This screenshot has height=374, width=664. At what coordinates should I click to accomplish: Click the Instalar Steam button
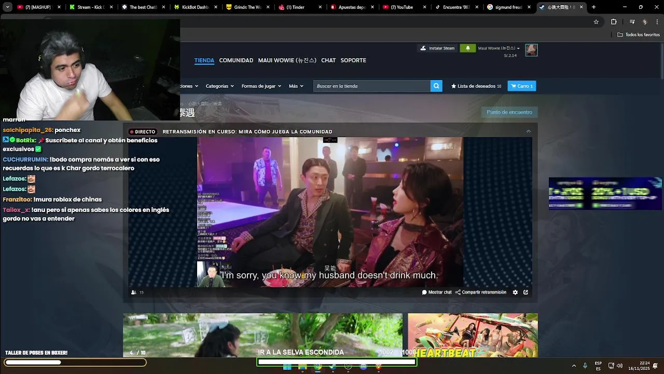[x=437, y=48]
